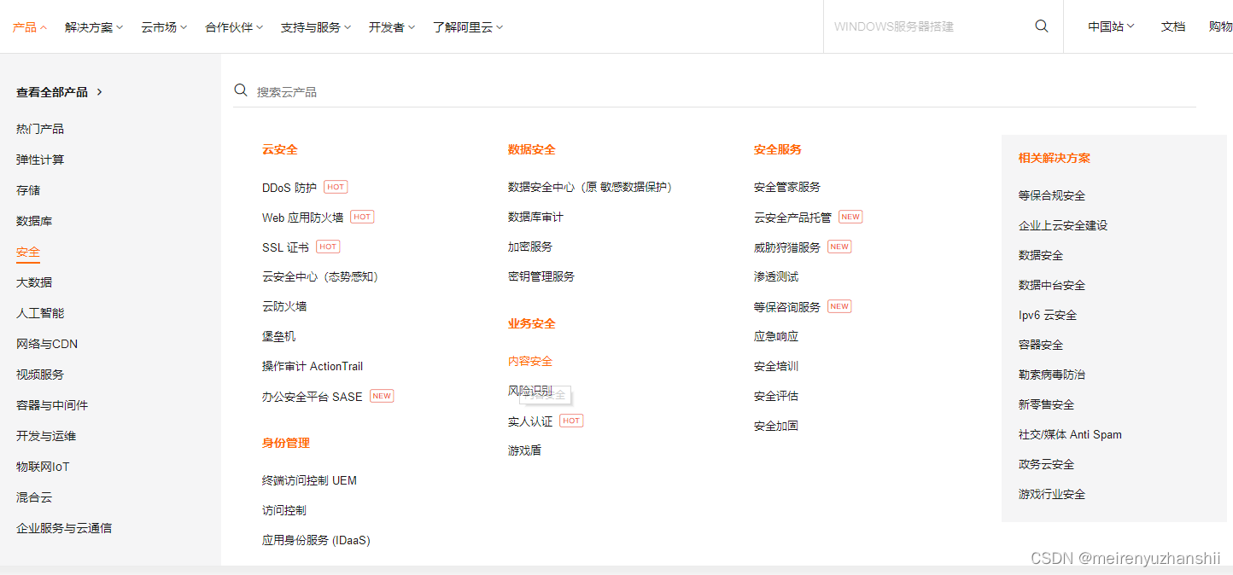Screen dimensions: 1233x575
Task: Select 数据库 category
Action: pos(34,221)
